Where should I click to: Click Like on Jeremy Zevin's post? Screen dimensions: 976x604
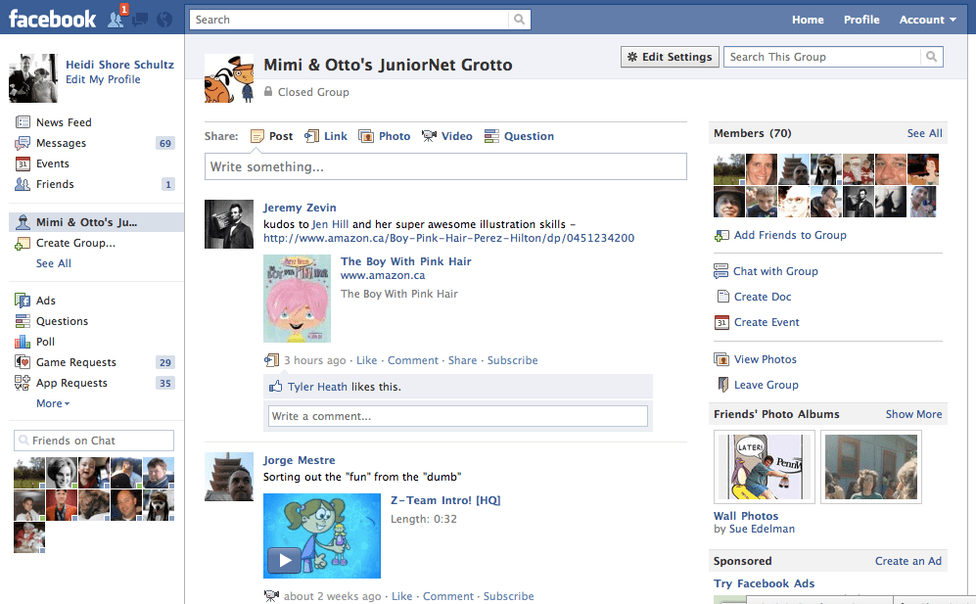pyautogui.click(x=367, y=360)
